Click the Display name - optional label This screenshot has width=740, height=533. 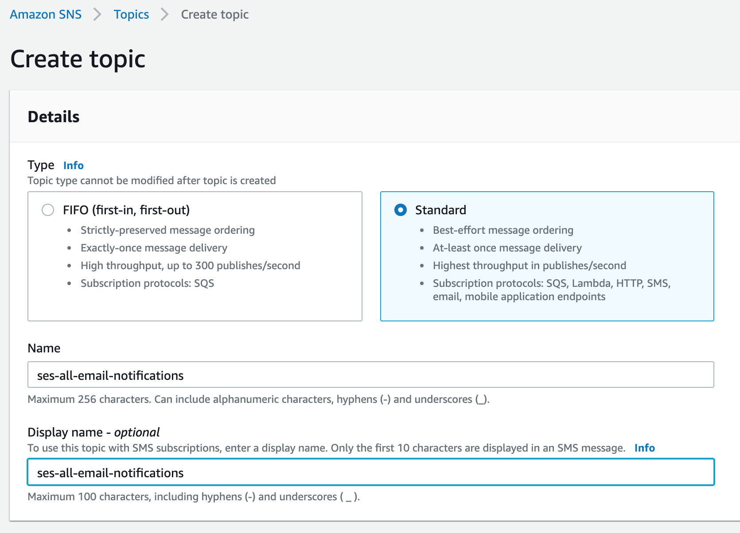(x=93, y=433)
